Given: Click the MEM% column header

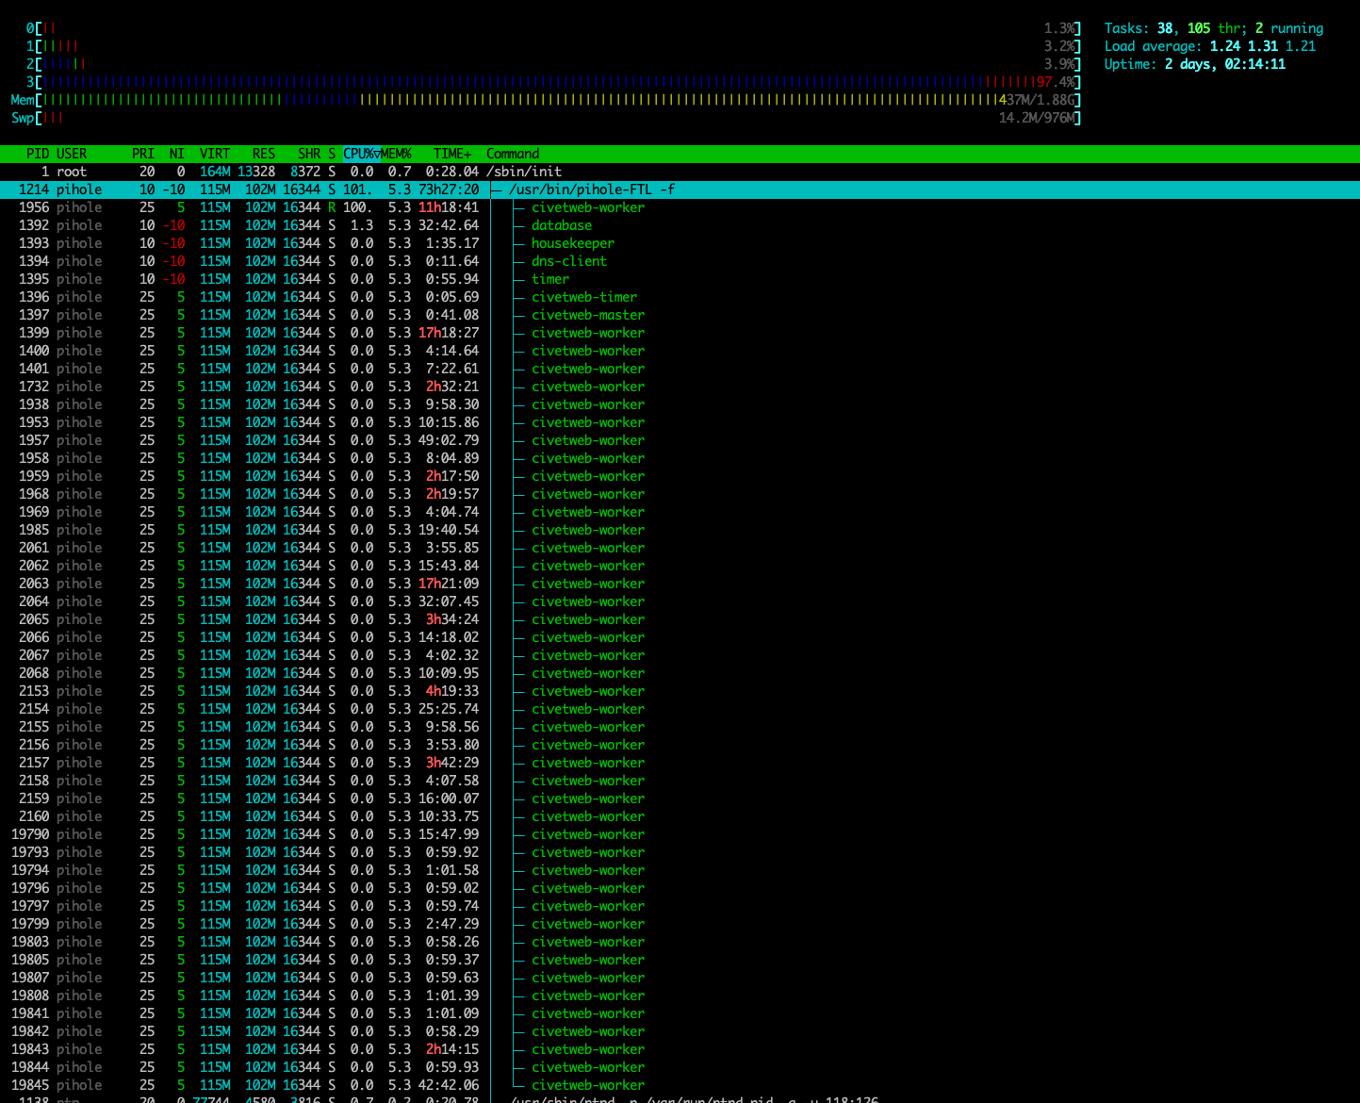Looking at the screenshot, I should pyautogui.click(x=397, y=154).
